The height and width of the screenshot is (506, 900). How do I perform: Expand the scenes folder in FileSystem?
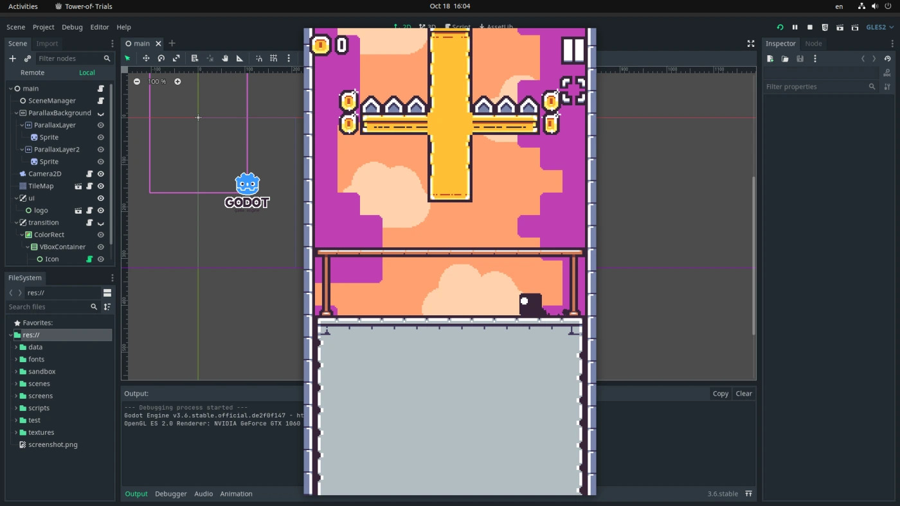[x=16, y=384]
